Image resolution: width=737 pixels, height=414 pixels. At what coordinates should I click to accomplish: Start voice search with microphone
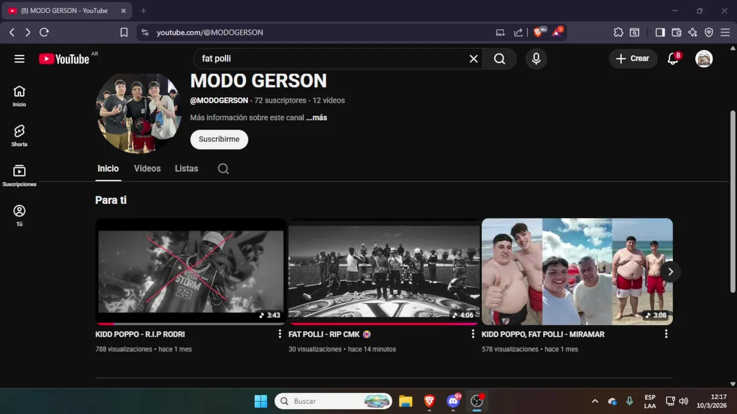point(536,59)
